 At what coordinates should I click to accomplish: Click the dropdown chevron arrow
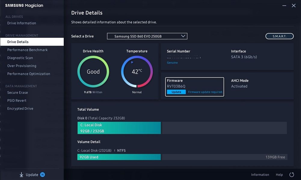[x=183, y=36]
